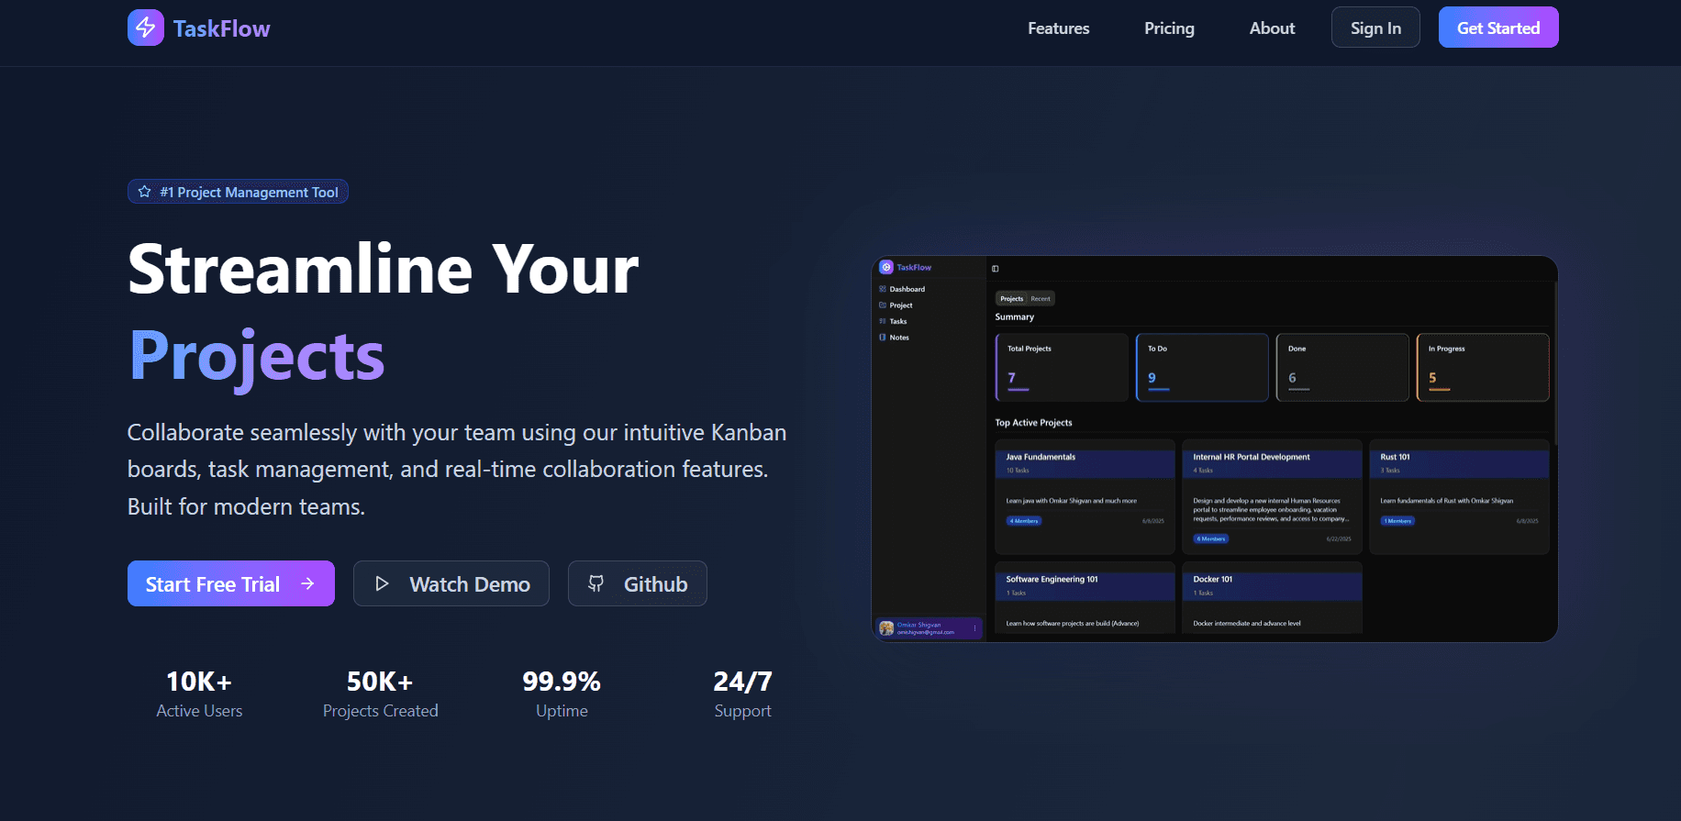Open the Software Engineering 101 card
Viewport: 1681px width, 821px height.
(x=1085, y=598)
